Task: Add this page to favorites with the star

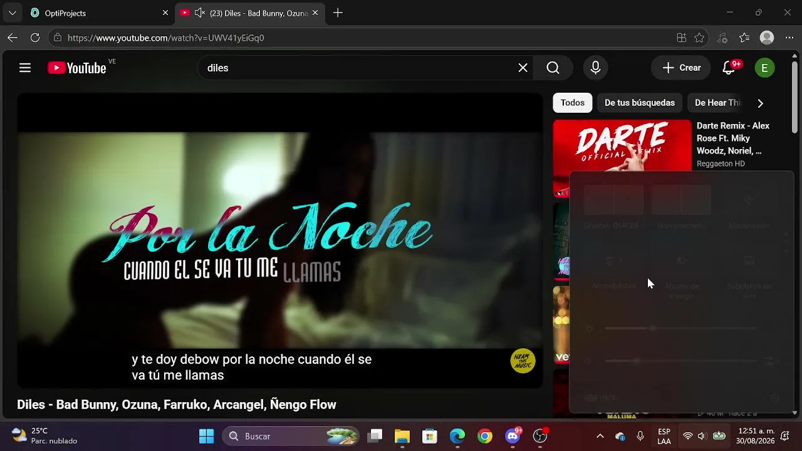Action: pos(699,38)
